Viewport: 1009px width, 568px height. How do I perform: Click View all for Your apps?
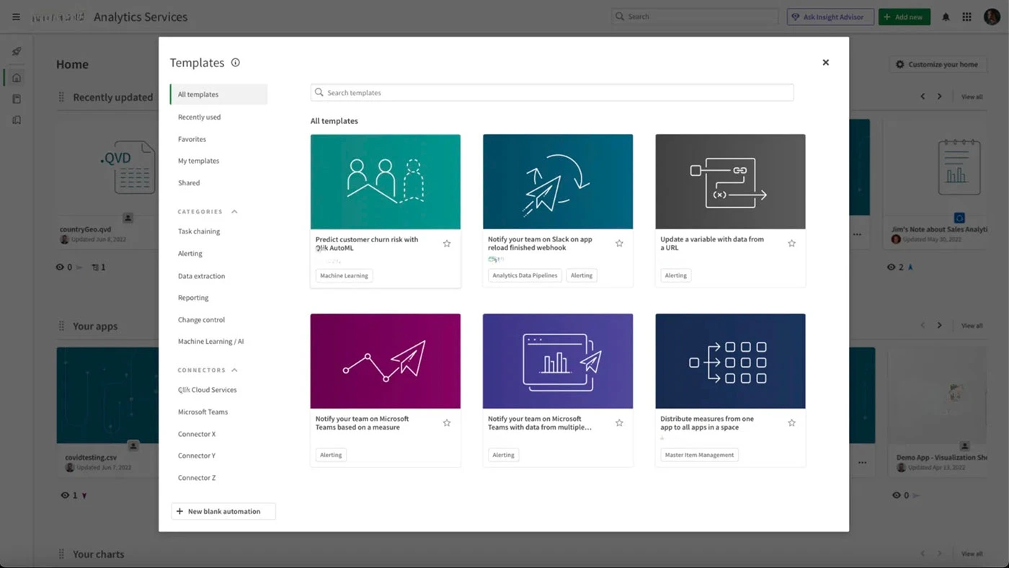point(972,326)
